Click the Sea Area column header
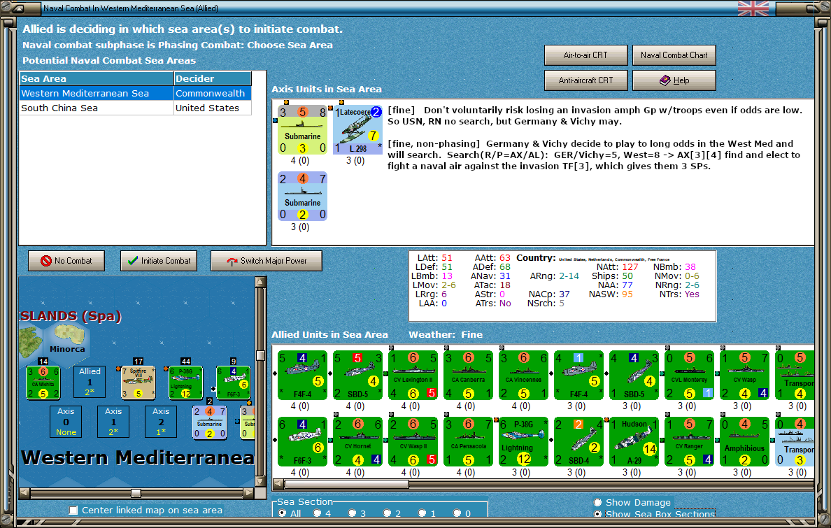The width and height of the screenshot is (831, 528). click(97, 78)
